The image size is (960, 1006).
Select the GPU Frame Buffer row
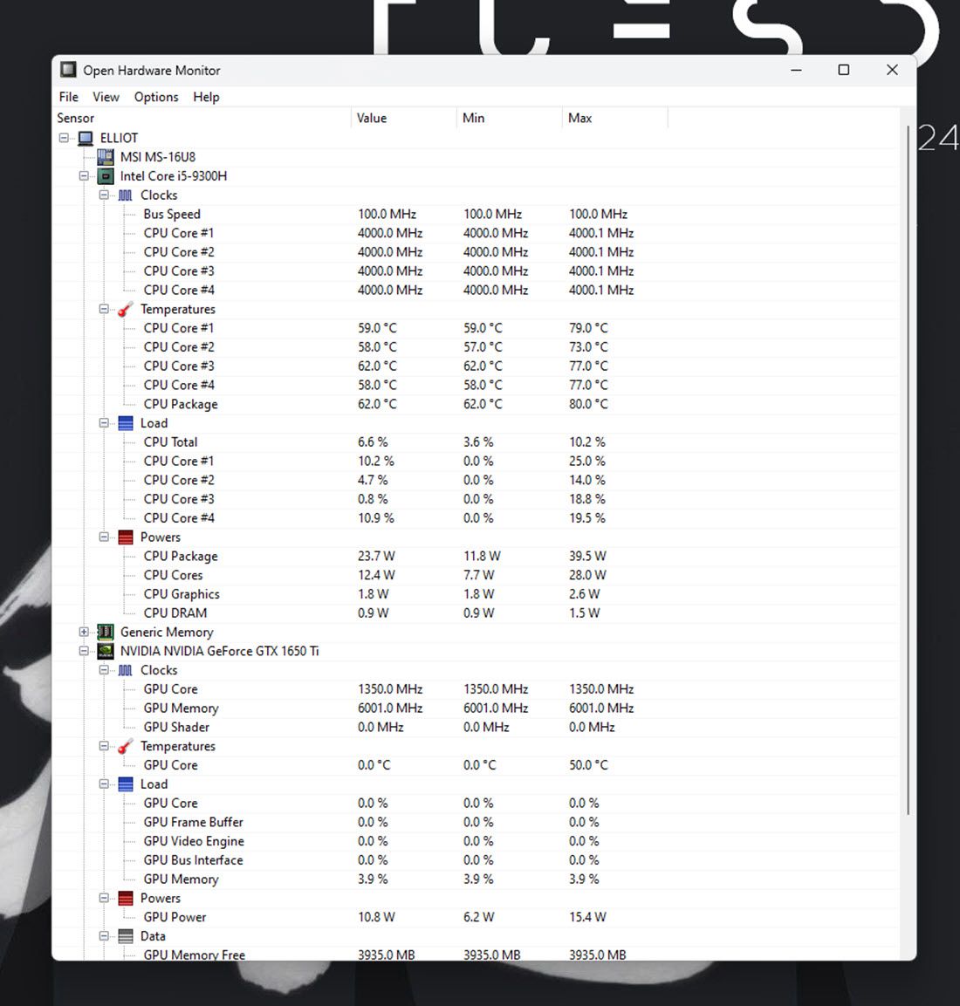point(475,823)
